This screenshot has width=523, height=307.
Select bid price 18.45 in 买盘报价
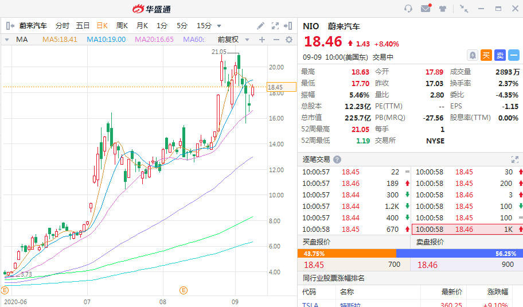314,265
